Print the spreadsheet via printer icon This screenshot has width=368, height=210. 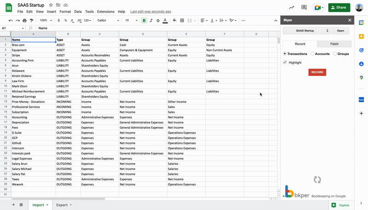point(25,21)
